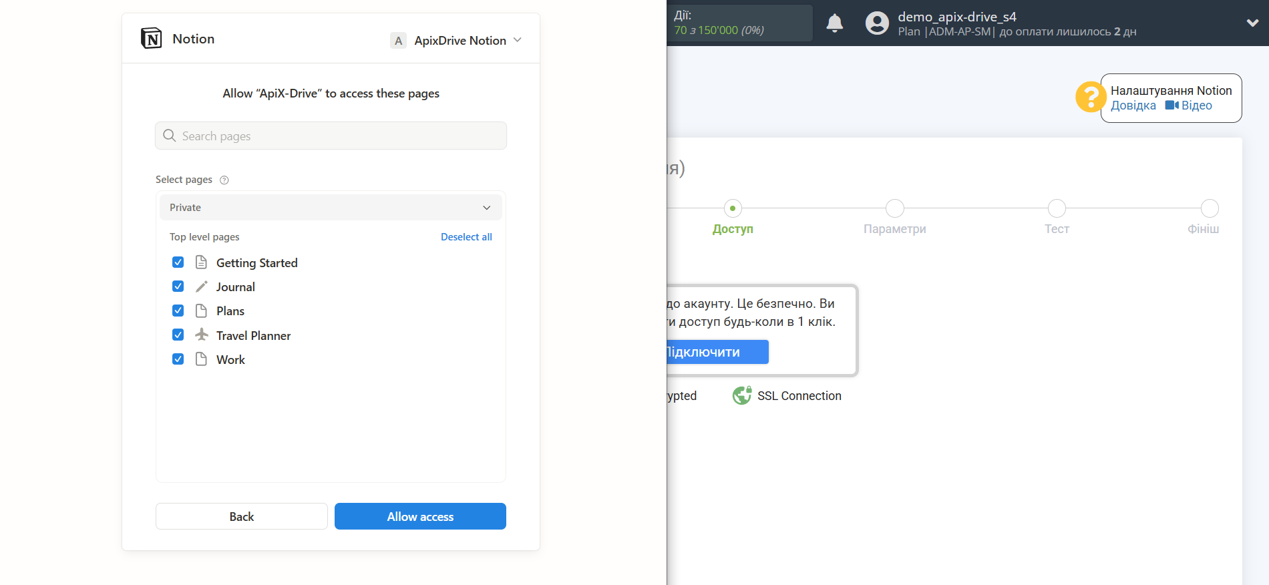Uncheck the Journal checkbox
Screen dimensions: 1269x585
click(x=178, y=286)
